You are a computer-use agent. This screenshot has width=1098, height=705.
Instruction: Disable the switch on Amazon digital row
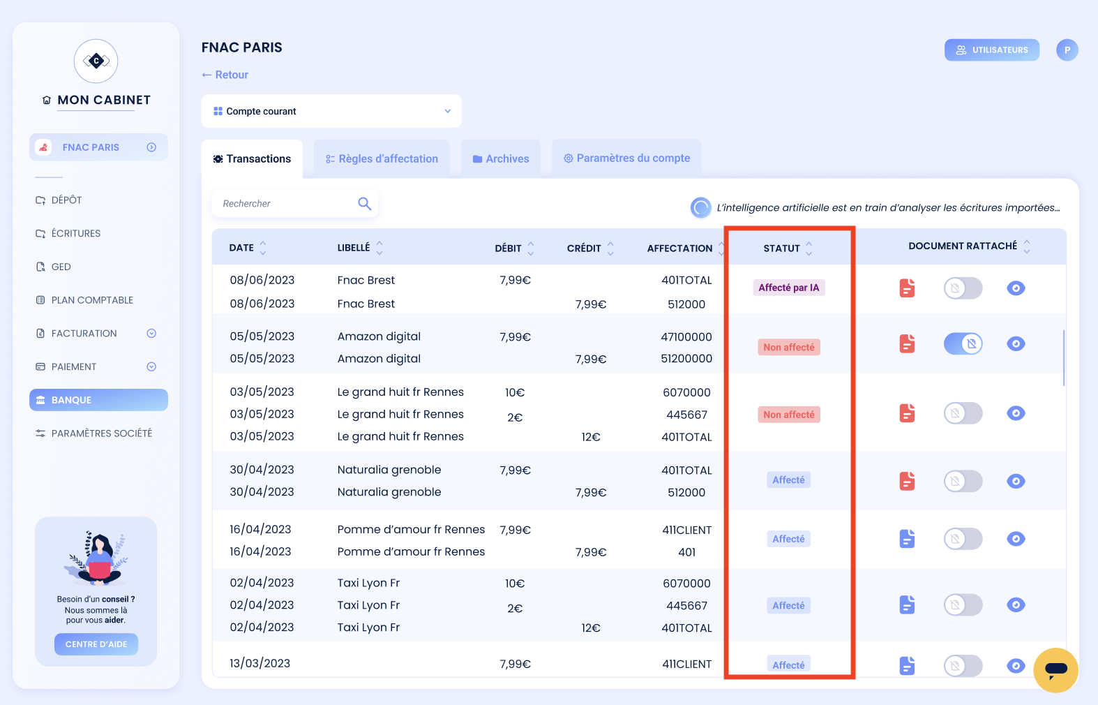click(x=963, y=343)
